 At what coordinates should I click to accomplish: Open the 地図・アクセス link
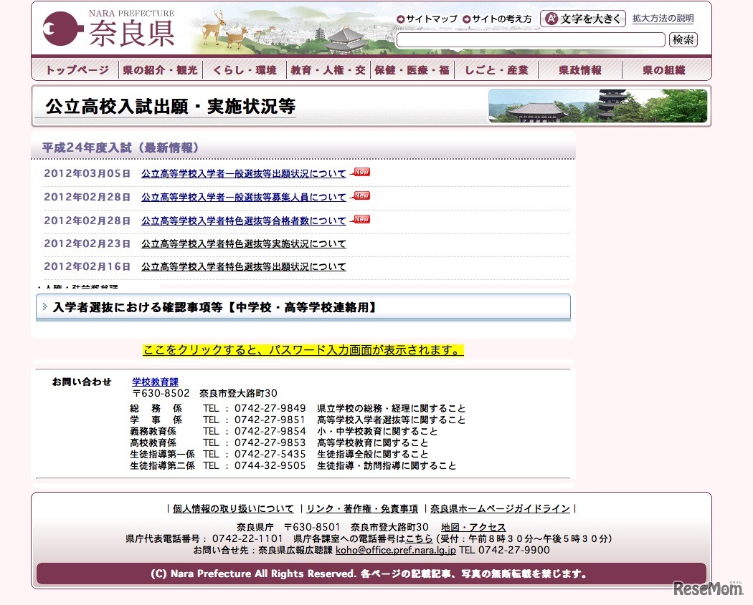pyautogui.click(x=475, y=528)
